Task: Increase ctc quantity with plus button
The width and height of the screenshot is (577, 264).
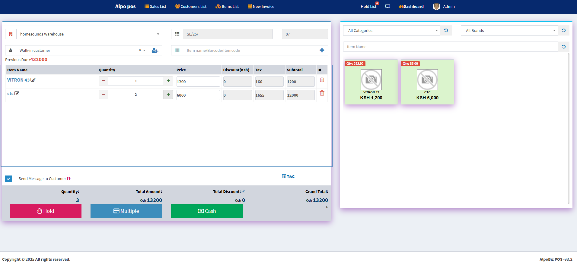Action: 168,95
